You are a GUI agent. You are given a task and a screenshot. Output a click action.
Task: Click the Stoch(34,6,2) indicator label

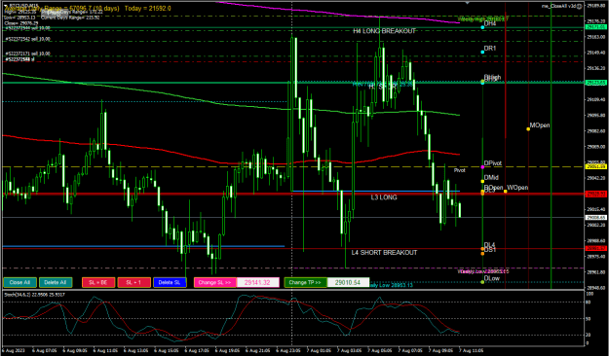point(34,295)
